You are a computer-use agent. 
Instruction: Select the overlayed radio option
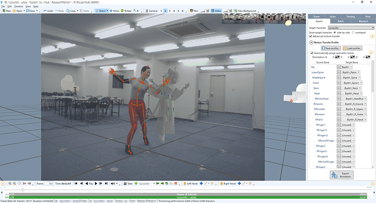353,32
